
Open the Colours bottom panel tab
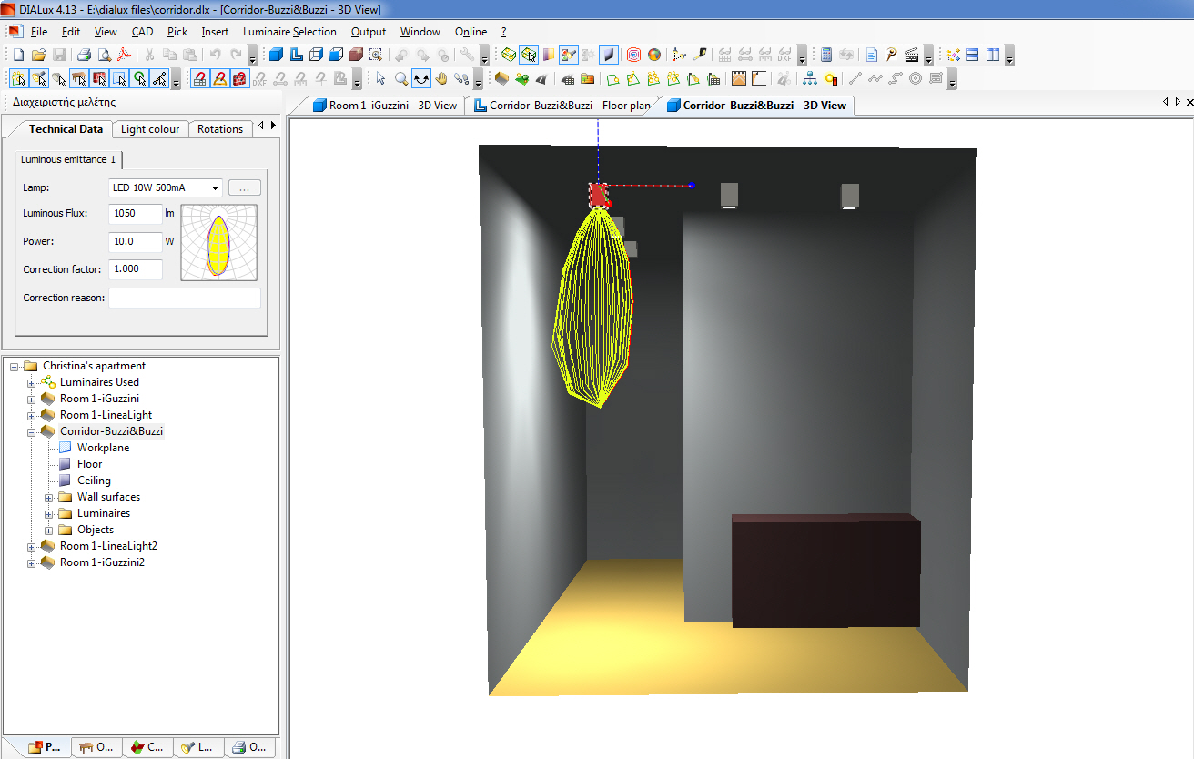[x=148, y=747]
